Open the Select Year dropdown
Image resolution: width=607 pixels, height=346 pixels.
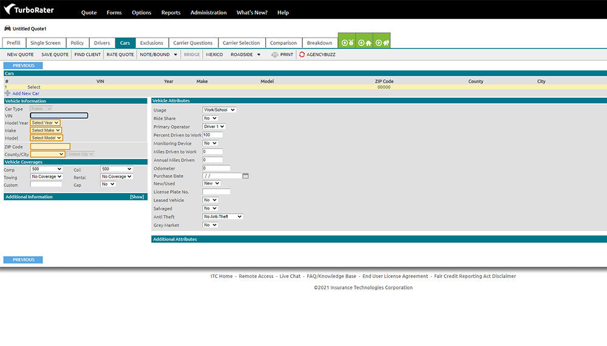pyautogui.click(x=46, y=123)
